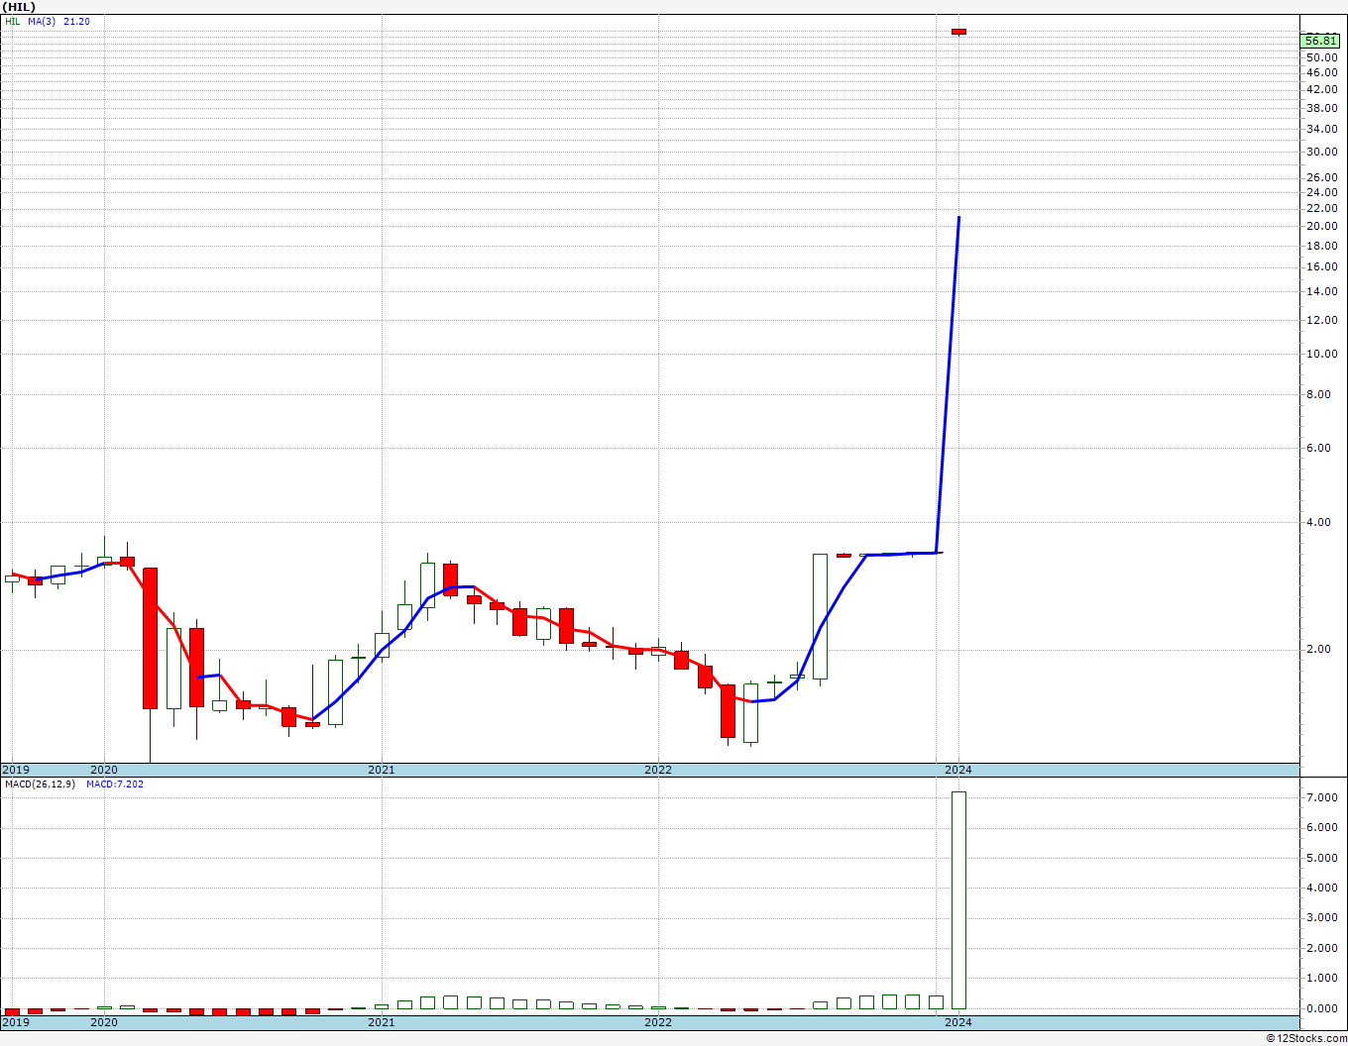The width and height of the screenshot is (1348, 1046).
Task: Click the current price tag 56.81
Action: click(x=1321, y=41)
